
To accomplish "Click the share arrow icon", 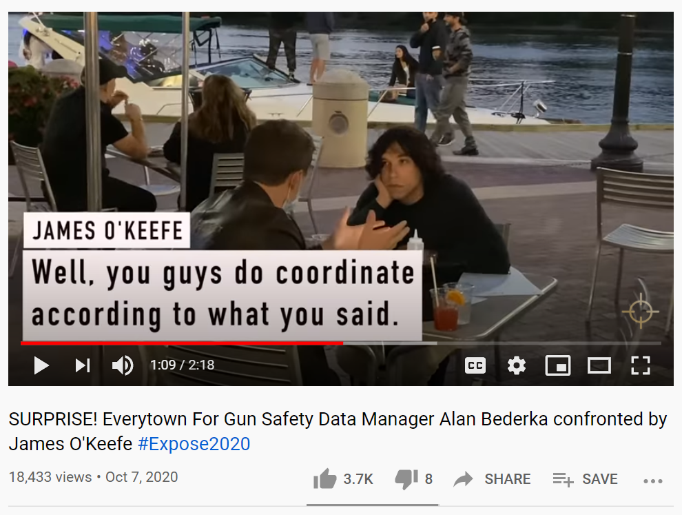I will coord(463,479).
